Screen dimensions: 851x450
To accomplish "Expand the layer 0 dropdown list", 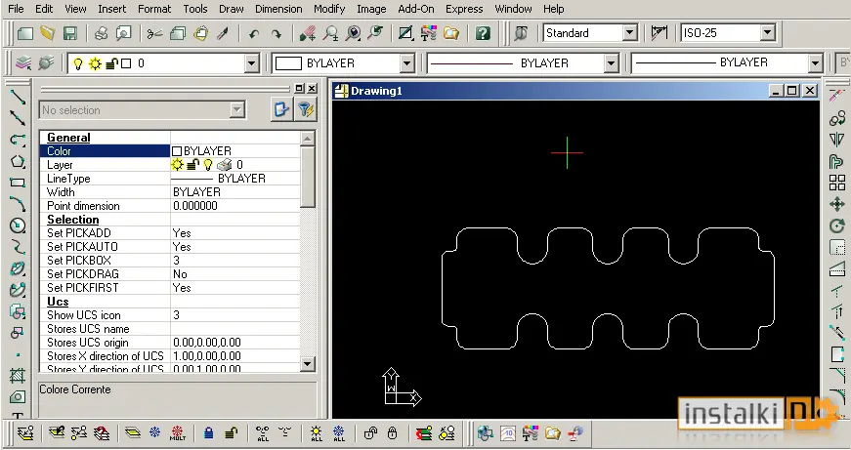I will pos(251,63).
